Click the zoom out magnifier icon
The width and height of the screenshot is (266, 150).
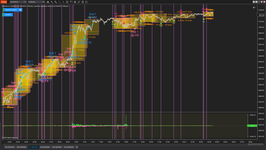(x=59, y=2)
